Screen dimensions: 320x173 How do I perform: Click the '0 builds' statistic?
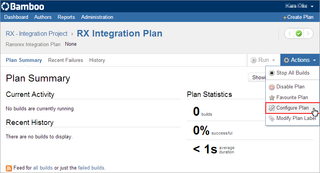coord(203,111)
